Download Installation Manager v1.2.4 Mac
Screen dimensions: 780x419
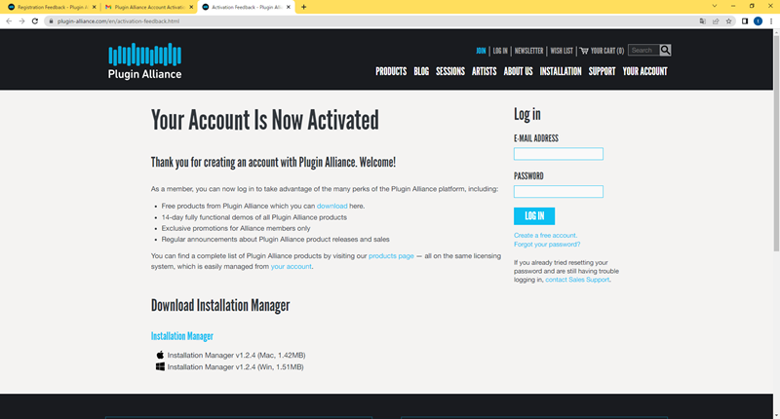coord(236,355)
